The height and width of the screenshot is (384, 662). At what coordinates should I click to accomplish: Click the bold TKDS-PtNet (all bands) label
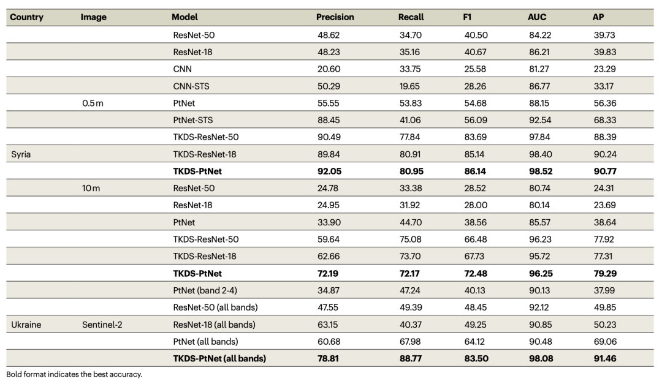219,359
